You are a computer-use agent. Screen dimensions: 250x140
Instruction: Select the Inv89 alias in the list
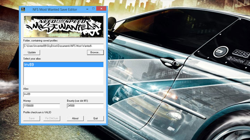(x=64, y=65)
